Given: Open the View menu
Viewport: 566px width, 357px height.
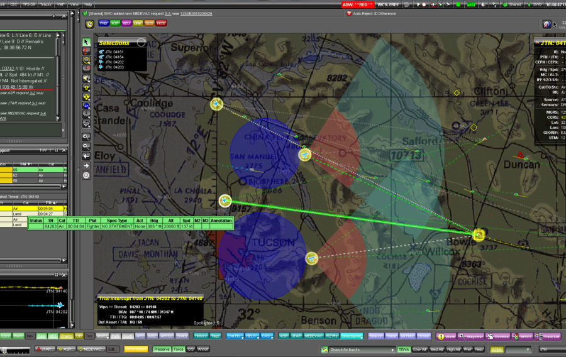Looking at the screenshot, I should point(74,4).
